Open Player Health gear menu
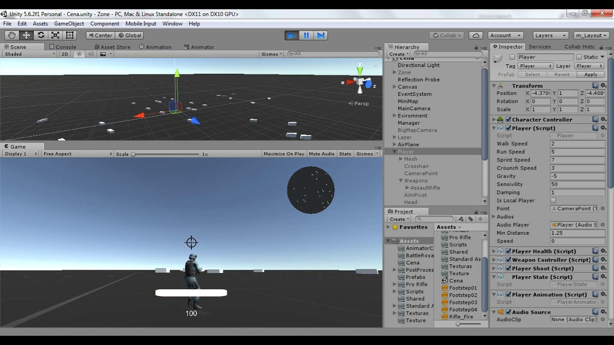The height and width of the screenshot is (345, 614). tap(603, 251)
